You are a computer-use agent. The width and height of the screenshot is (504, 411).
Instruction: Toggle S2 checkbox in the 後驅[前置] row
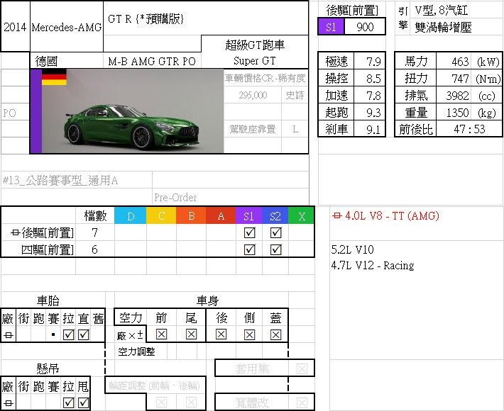275,232
